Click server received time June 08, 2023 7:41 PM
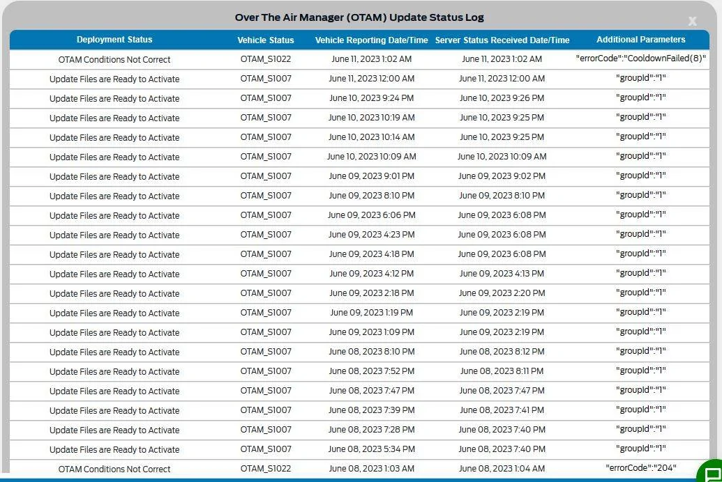 point(502,410)
